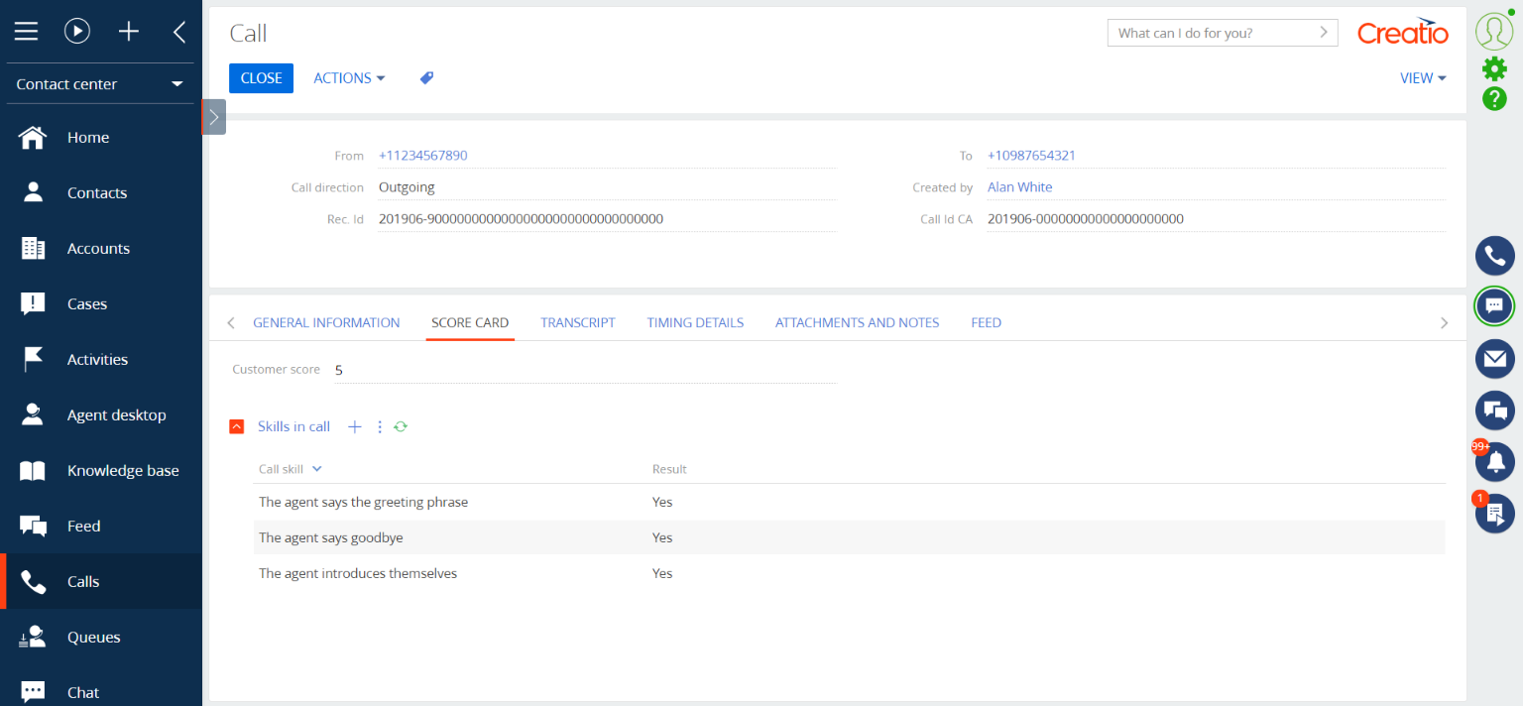Open the Alan White contact link
The image size is (1523, 706).
(1019, 187)
